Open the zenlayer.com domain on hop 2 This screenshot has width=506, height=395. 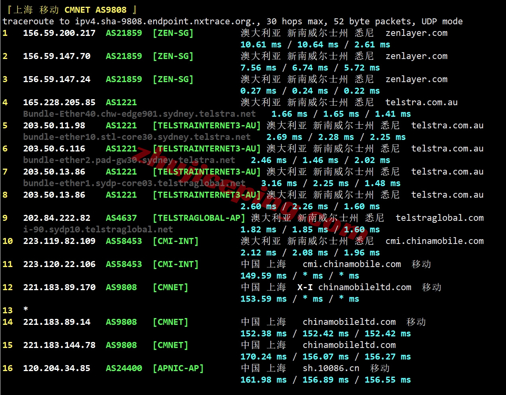tap(416, 56)
